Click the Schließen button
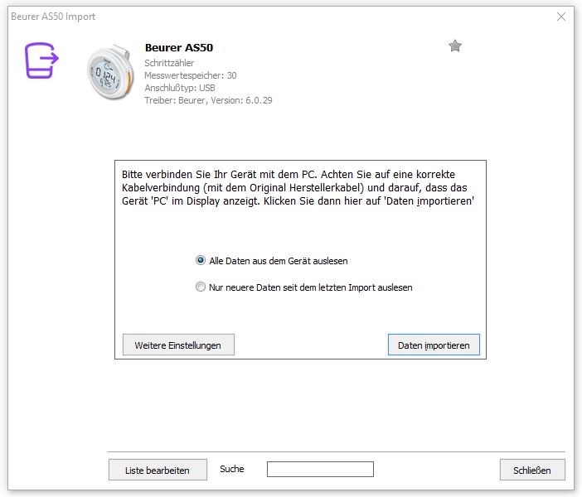This screenshot has width=582, height=497. pyautogui.click(x=532, y=470)
